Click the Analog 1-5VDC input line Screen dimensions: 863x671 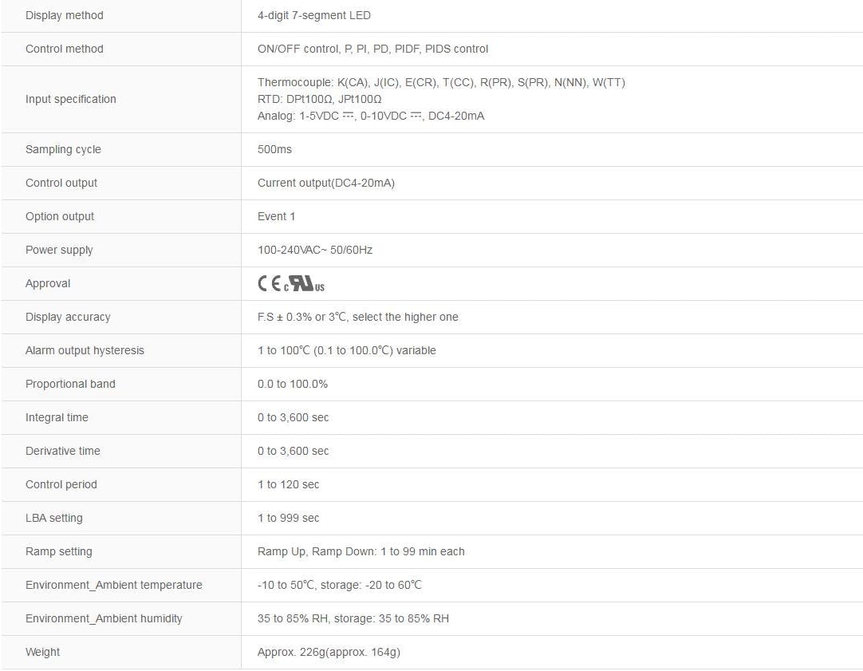pos(371,116)
